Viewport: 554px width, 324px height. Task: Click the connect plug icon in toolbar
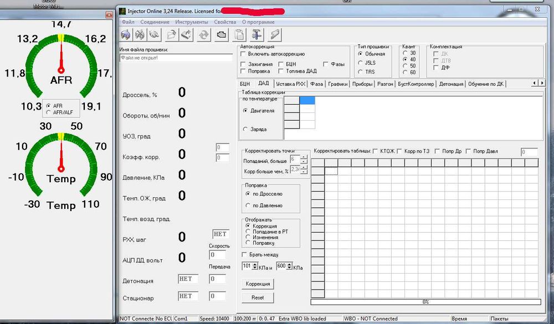tap(126, 35)
